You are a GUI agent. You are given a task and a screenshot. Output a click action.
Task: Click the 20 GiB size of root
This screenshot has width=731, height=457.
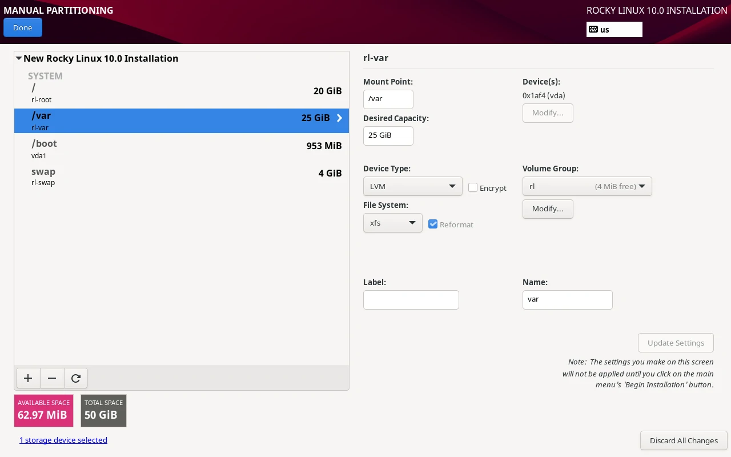[327, 91]
